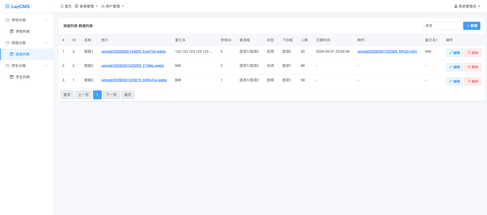
Task: Delete the 班级2 row
Action: 473,67
